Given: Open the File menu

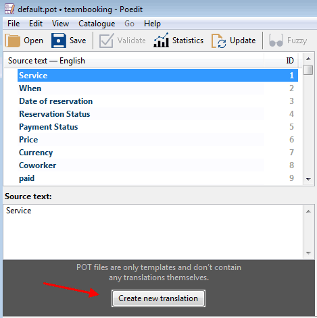Looking at the screenshot, I should [14, 24].
